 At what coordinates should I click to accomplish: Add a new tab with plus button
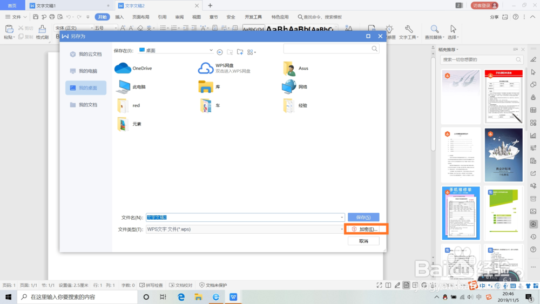coord(210,5)
